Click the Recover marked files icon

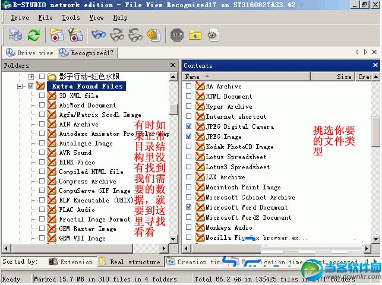point(75,35)
